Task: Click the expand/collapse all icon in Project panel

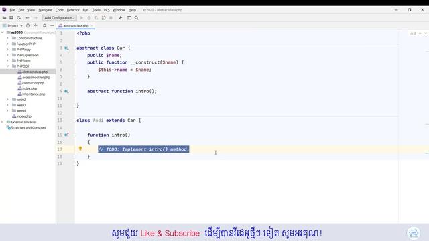Action: pos(36,25)
